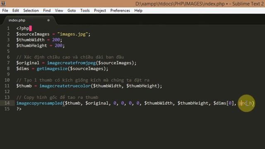The width and height of the screenshot is (265, 149).
Task: Close index.php tab via unsaved dot
Action: point(48,20)
